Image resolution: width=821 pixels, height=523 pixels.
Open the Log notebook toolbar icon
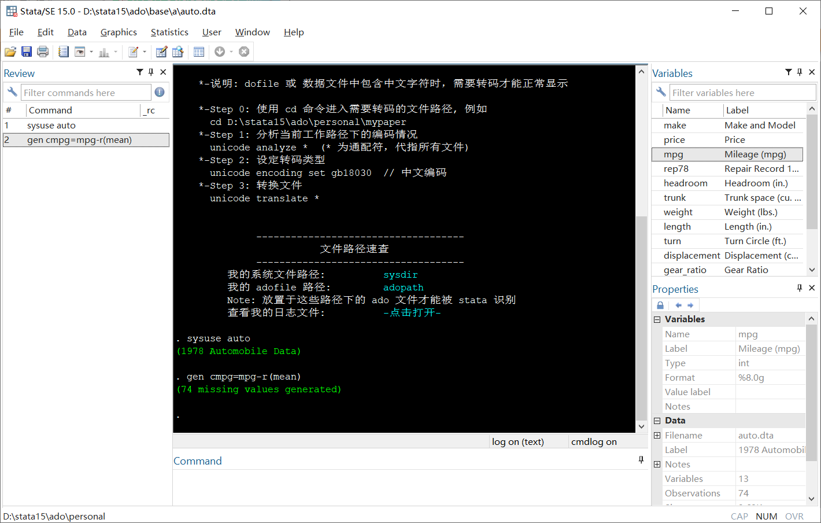(64, 52)
